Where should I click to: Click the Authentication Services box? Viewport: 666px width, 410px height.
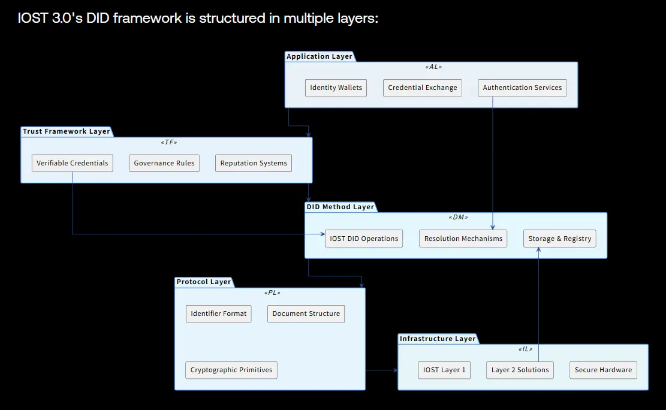522,88
